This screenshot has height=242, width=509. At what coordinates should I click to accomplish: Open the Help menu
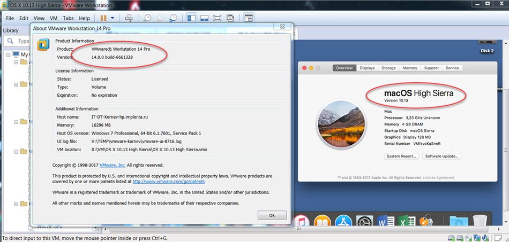pyautogui.click(x=84, y=19)
